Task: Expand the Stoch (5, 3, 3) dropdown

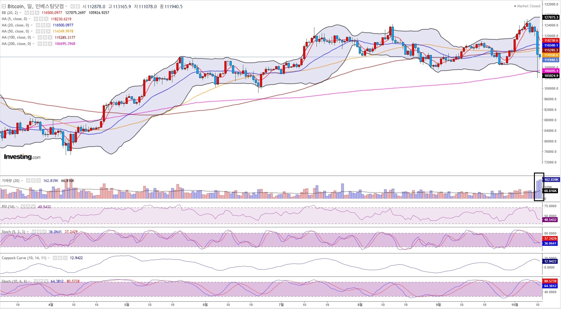Action: (28, 232)
